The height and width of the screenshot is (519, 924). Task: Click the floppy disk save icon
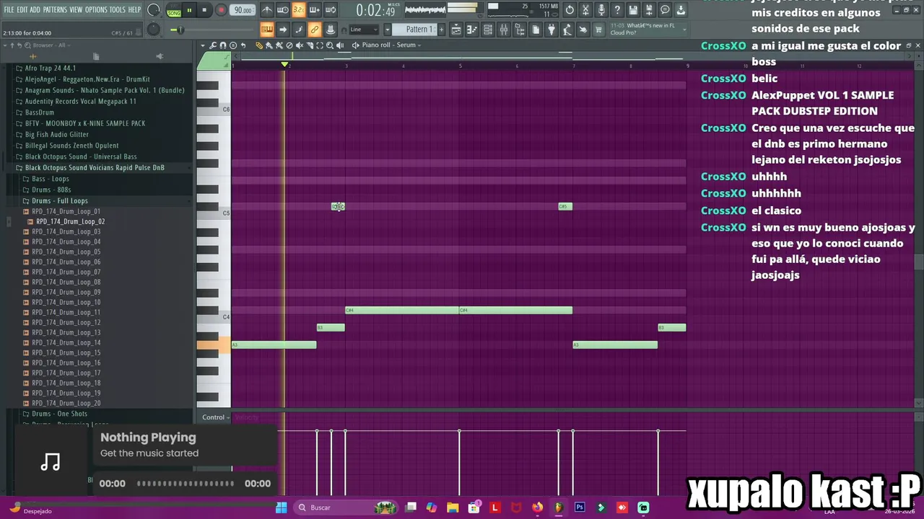(633, 10)
